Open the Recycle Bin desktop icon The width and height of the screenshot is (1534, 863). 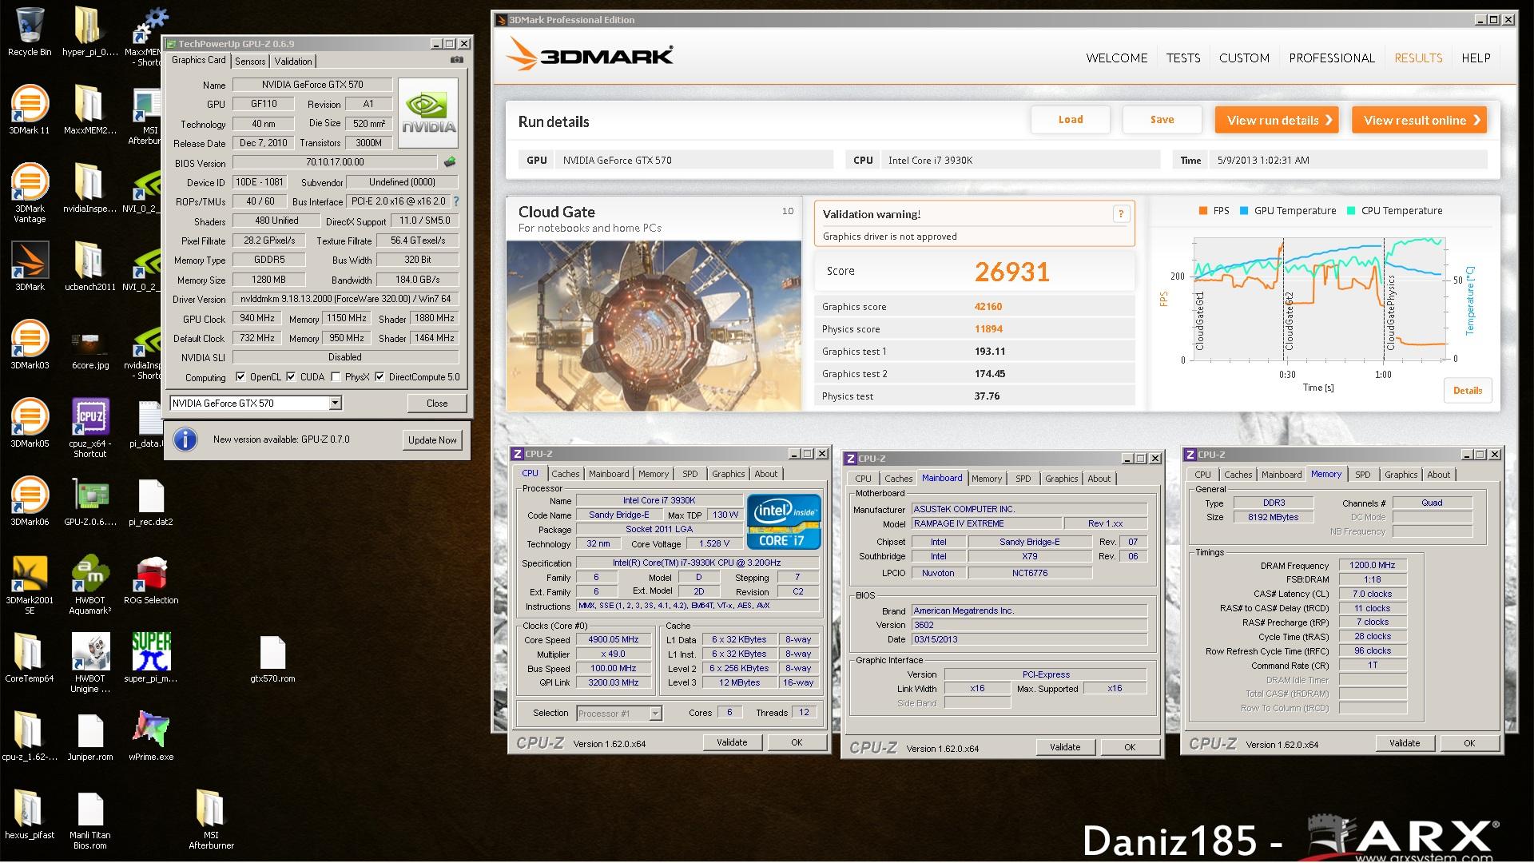point(30,30)
